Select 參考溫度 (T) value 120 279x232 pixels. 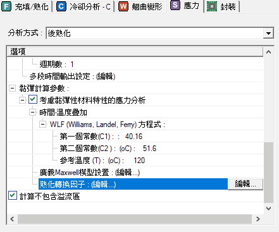(x=139, y=161)
